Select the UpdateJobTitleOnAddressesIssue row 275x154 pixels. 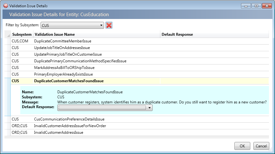coord(62,48)
